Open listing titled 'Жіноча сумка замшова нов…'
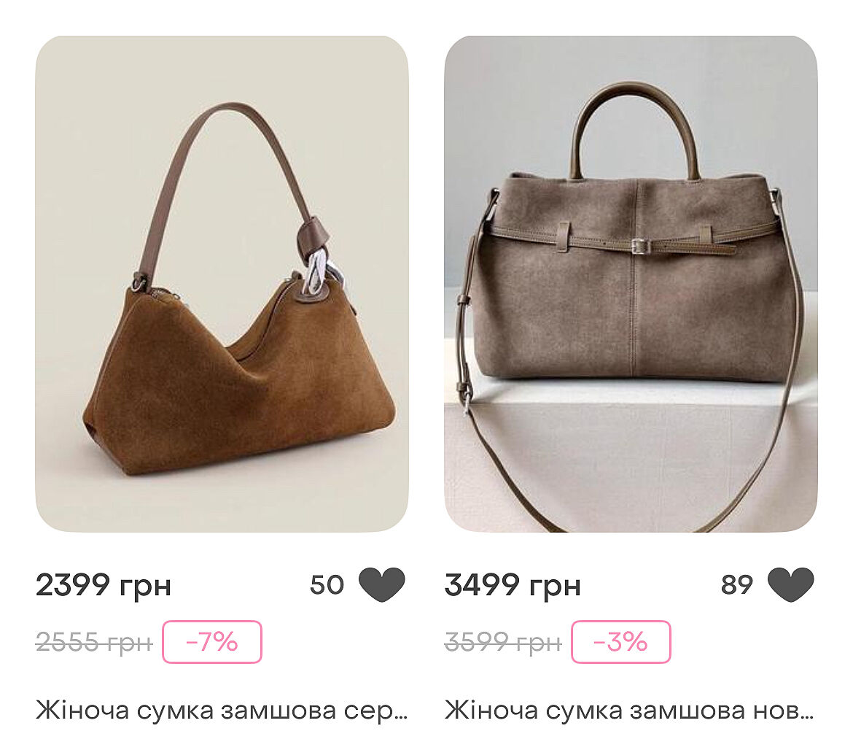 coord(630,711)
